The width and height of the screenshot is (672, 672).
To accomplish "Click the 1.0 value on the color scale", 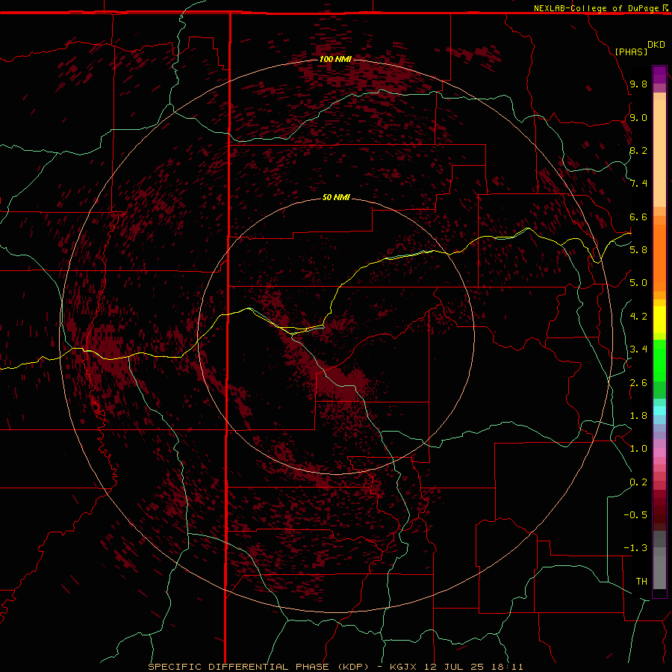I will (x=638, y=449).
